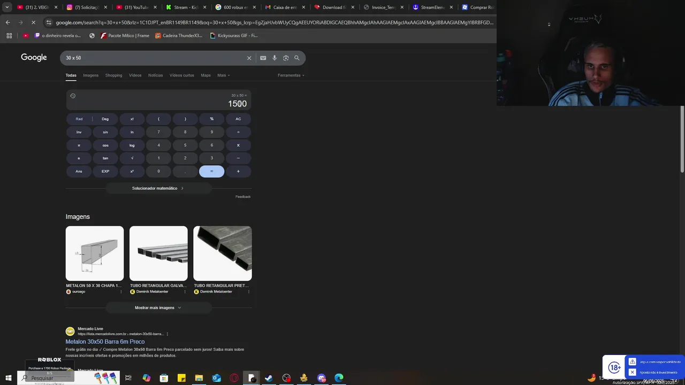685x385 pixels.
Task: Expand Mostrar mais imagens
Action: [158, 307]
